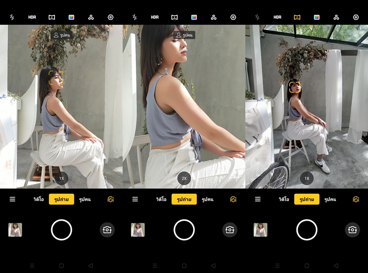Viewport: 368px width, 273px height.
Task: Disable the yellow highlighted wide-angle mode icon
Action: click(297, 17)
